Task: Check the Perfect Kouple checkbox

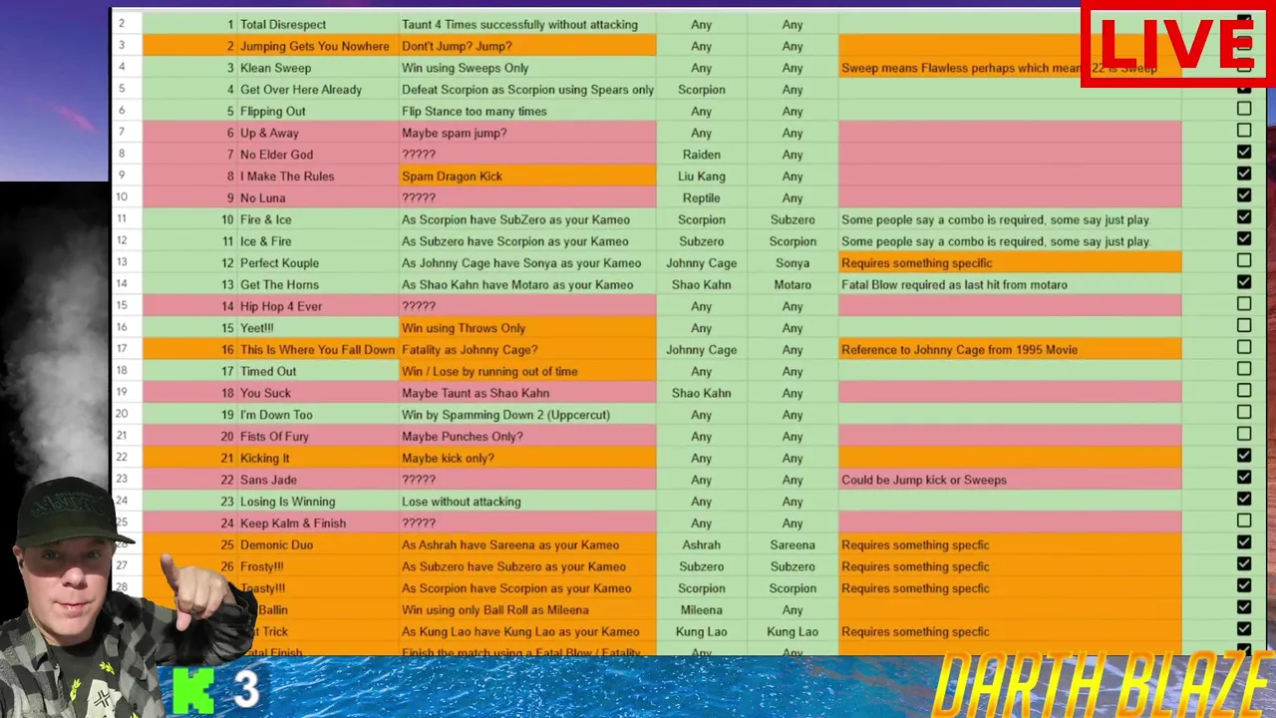Action: tap(1244, 261)
